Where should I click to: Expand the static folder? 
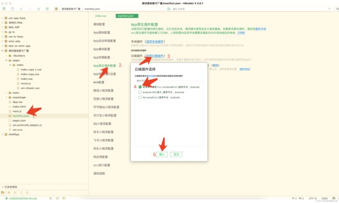click(x=6, y=93)
